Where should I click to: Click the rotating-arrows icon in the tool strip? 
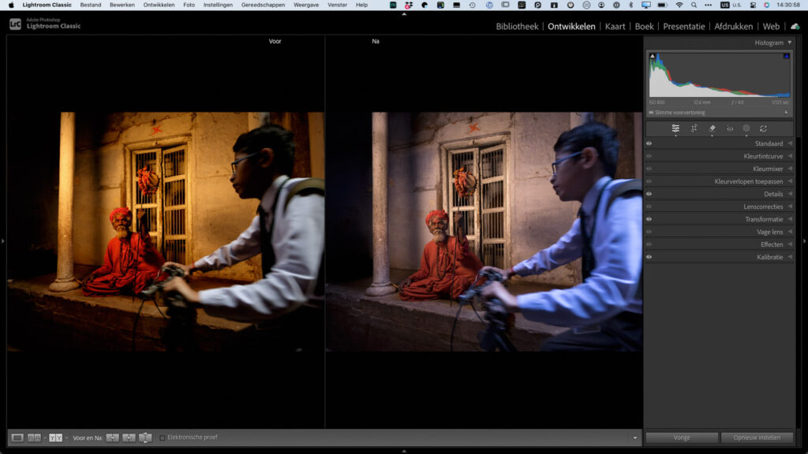pyautogui.click(x=763, y=128)
